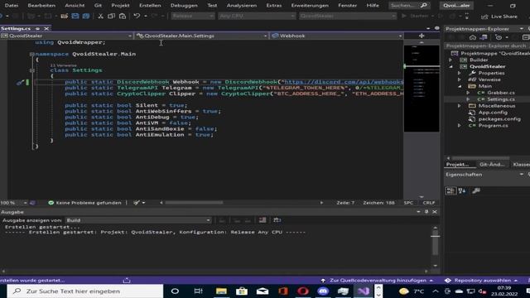
Task: Click the upload icon in bottom status bar
Action: point(127,280)
